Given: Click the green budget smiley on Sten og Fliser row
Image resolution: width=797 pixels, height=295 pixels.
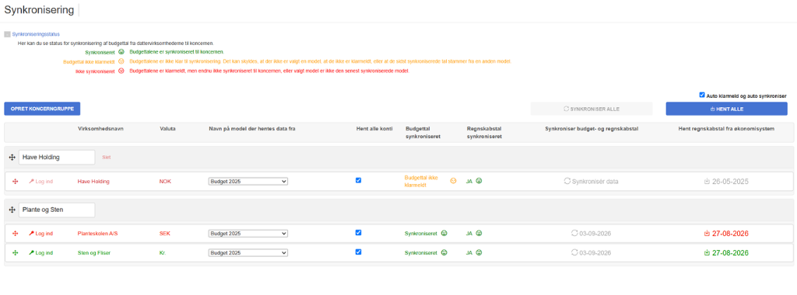Looking at the screenshot, I should tap(444, 252).
